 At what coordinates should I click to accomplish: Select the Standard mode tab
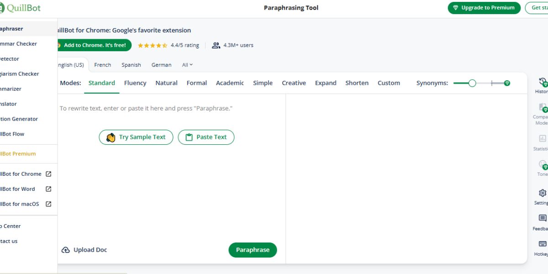click(x=102, y=83)
